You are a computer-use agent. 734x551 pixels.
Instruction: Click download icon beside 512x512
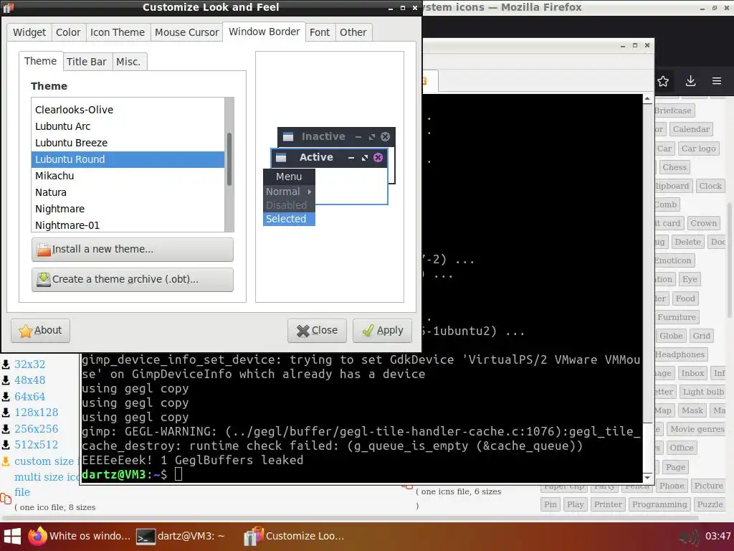(6, 445)
